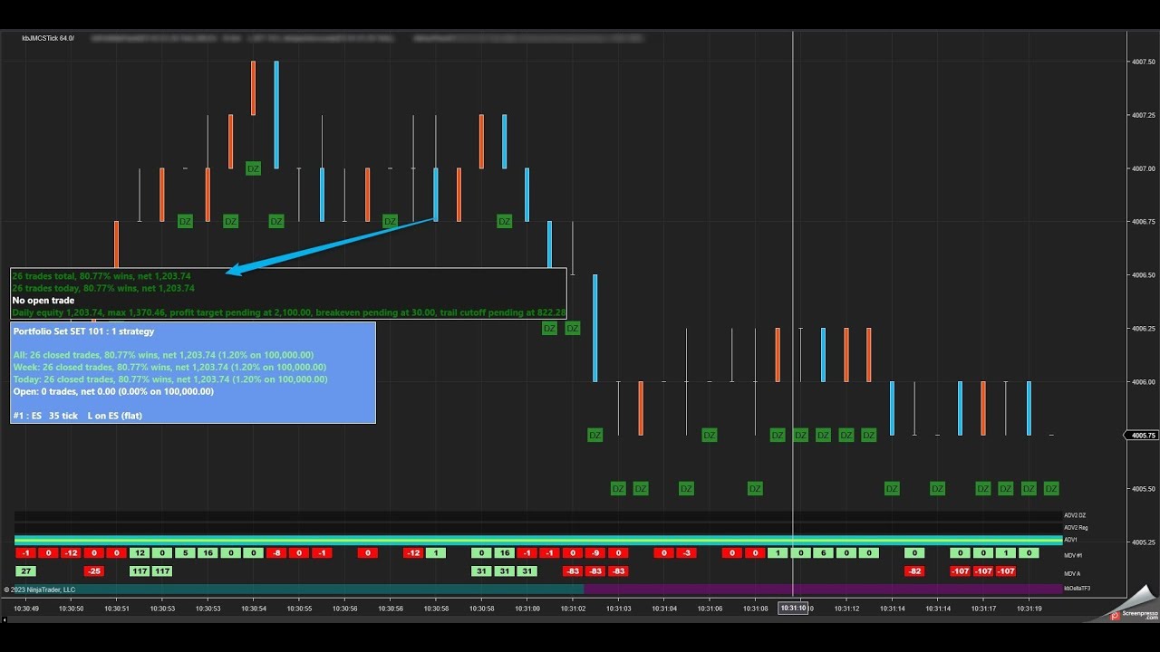Click the 'All: 26 closed trades' summary line
Image resolution: width=1160 pixels, height=652 pixels.
tap(164, 356)
